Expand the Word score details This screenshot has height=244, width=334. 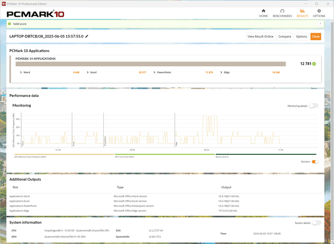pos(21,72)
